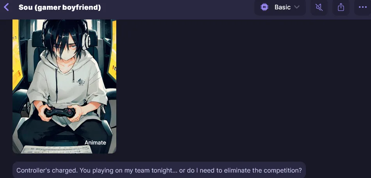This screenshot has height=178, width=371.
Task: Click the Animate button on the image
Action: coord(95,143)
